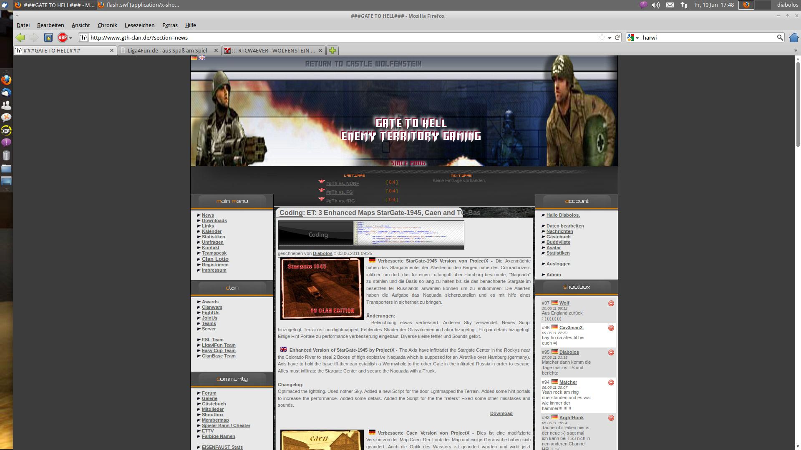Open the Clanwars link in clan menu
This screenshot has width=801, height=450.
pos(212,307)
